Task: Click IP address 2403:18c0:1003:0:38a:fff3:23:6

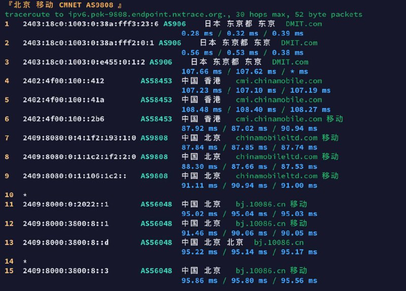Action: [x=91, y=24]
